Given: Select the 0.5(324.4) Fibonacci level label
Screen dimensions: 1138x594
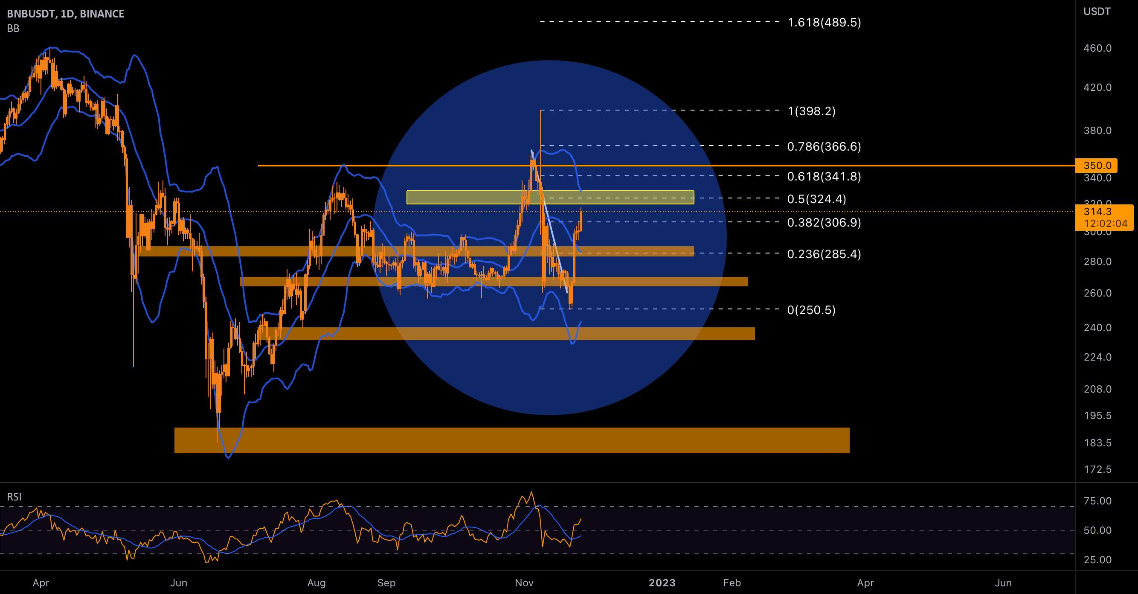Looking at the screenshot, I should point(817,199).
